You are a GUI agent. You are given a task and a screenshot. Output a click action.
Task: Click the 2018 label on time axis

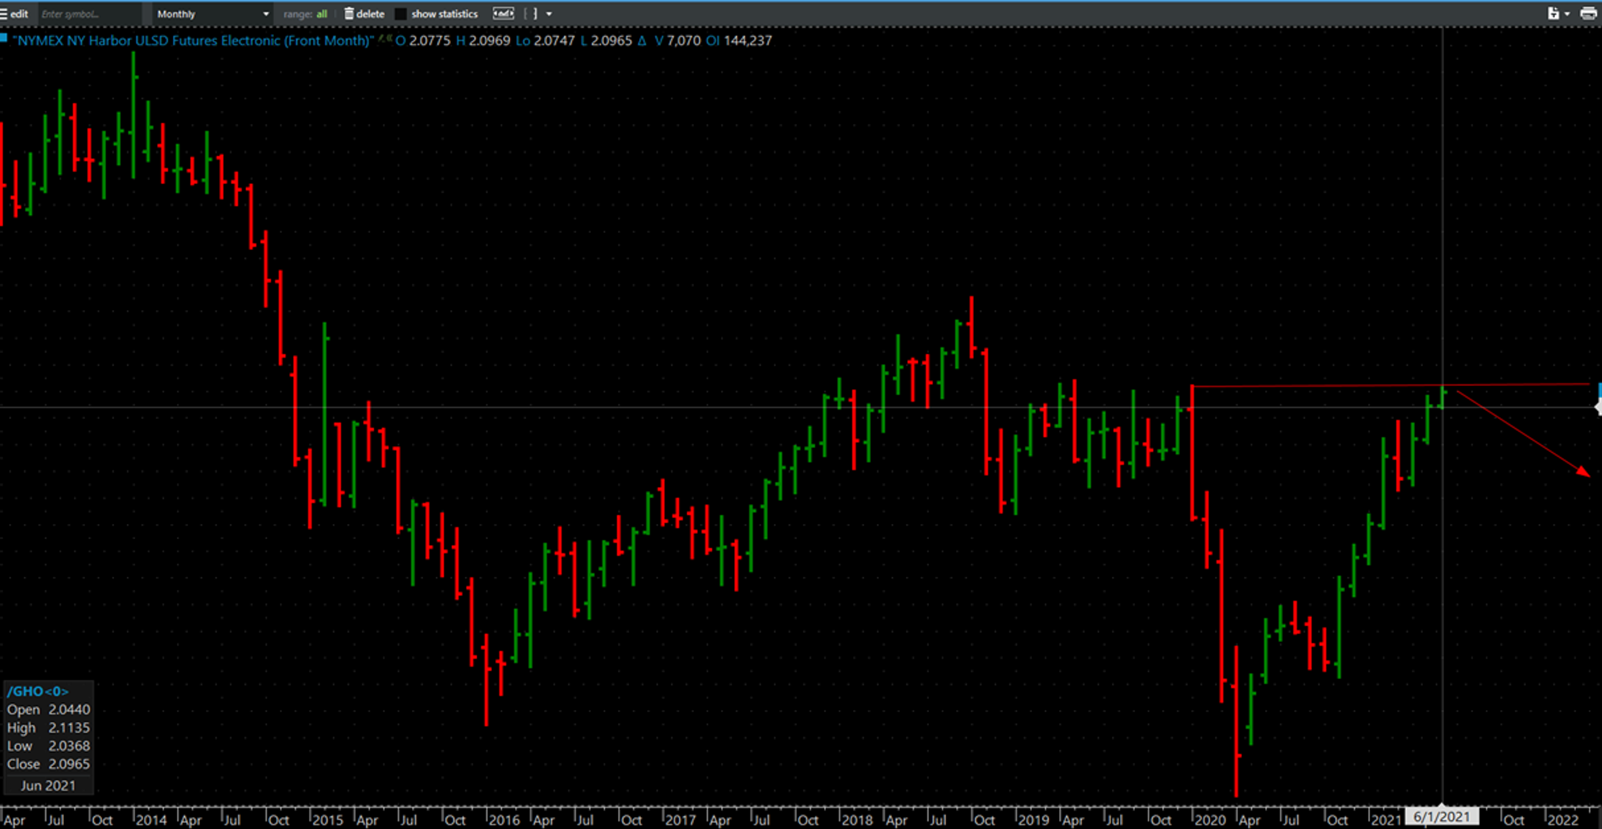[858, 820]
